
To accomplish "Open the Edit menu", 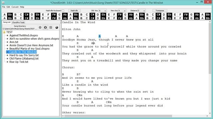I will 8,7.
